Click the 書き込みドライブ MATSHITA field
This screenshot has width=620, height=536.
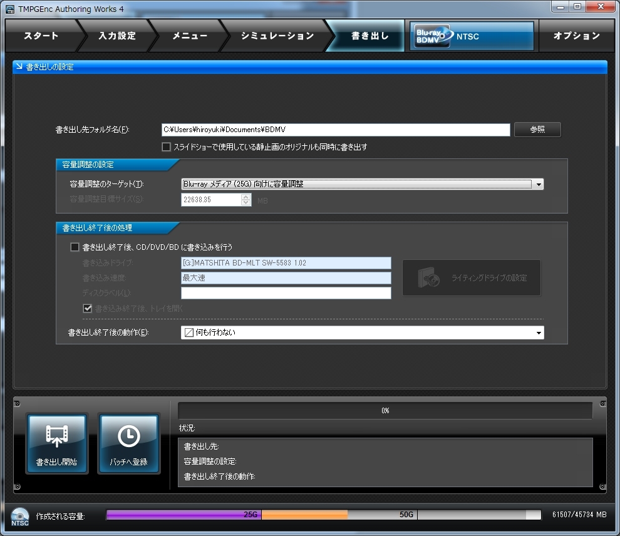pyautogui.click(x=286, y=263)
